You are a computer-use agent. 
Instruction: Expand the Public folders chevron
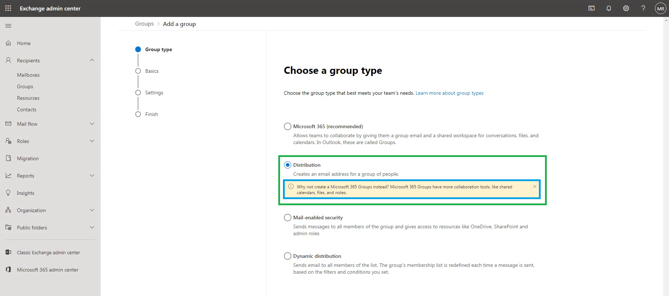(x=92, y=227)
